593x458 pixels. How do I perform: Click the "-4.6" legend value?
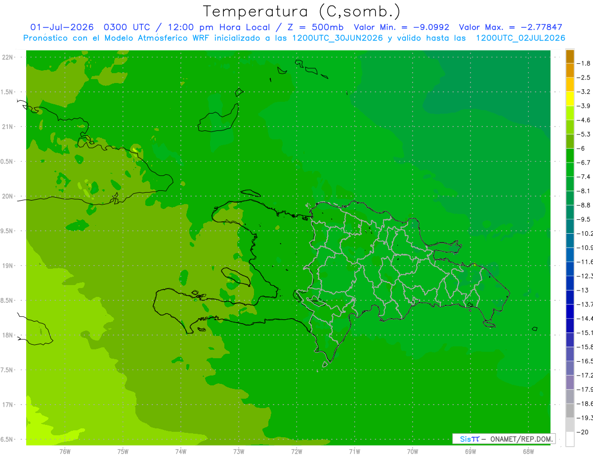click(585, 120)
